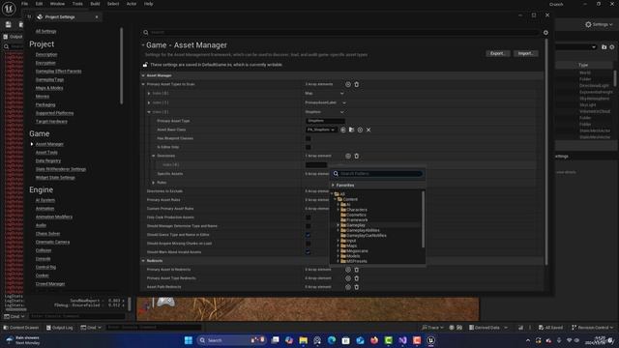
Task: Click the folder picker tree scrollbar
Action: click(424, 219)
